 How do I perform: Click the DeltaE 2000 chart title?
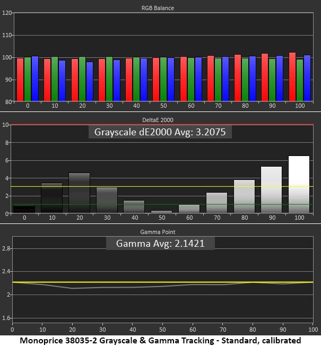pos(158,120)
